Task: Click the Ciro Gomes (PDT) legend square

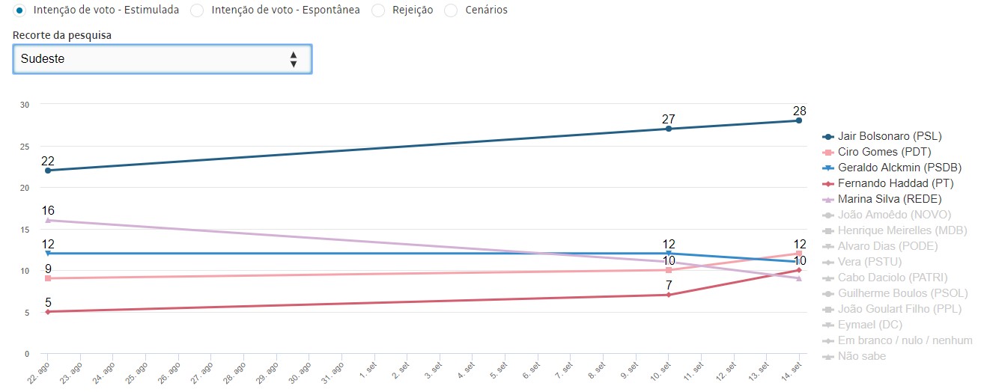Action: point(828,153)
